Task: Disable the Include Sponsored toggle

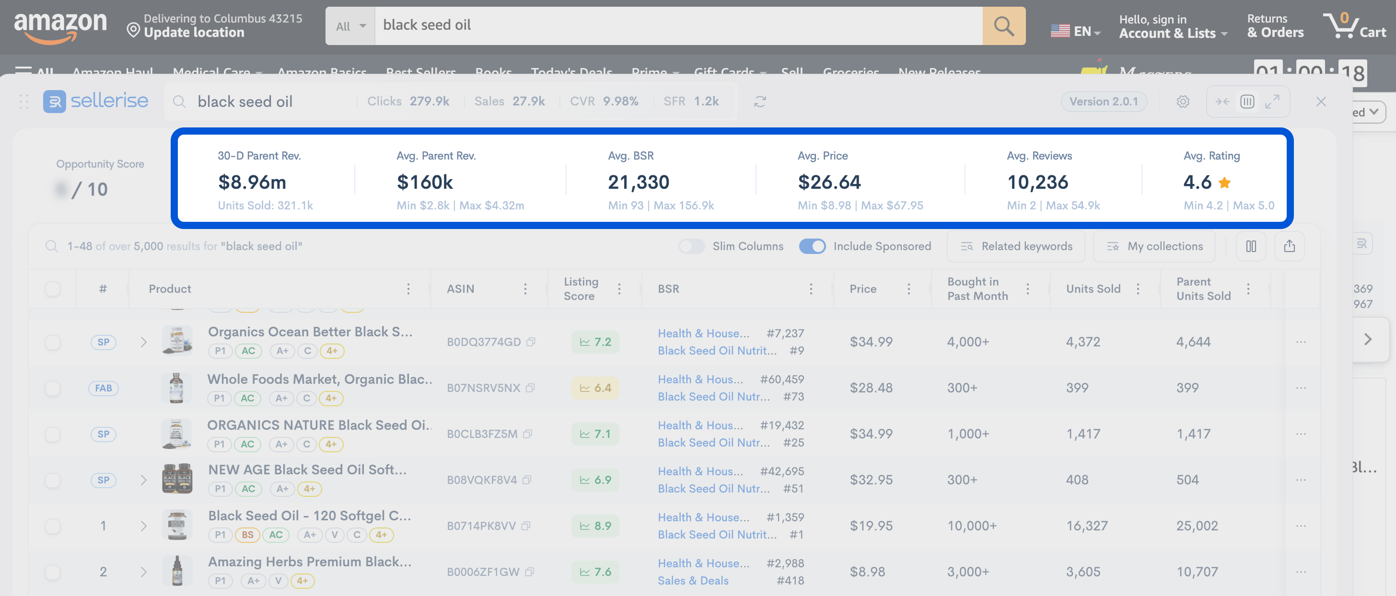Action: 812,247
